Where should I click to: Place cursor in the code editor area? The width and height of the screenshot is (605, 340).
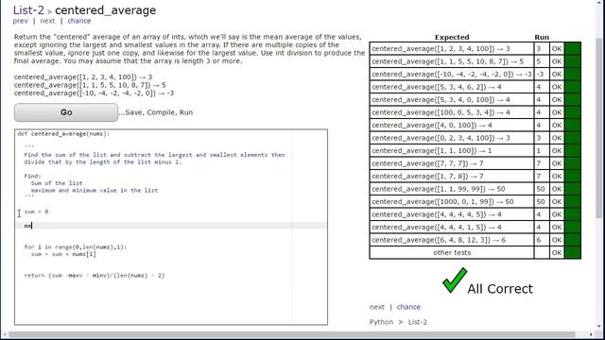(x=171, y=227)
